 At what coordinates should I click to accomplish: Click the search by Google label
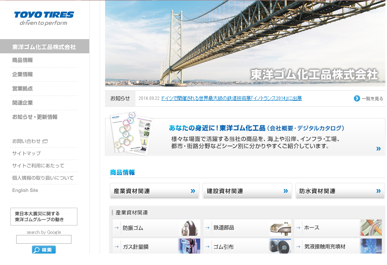pyautogui.click(x=44, y=232)
